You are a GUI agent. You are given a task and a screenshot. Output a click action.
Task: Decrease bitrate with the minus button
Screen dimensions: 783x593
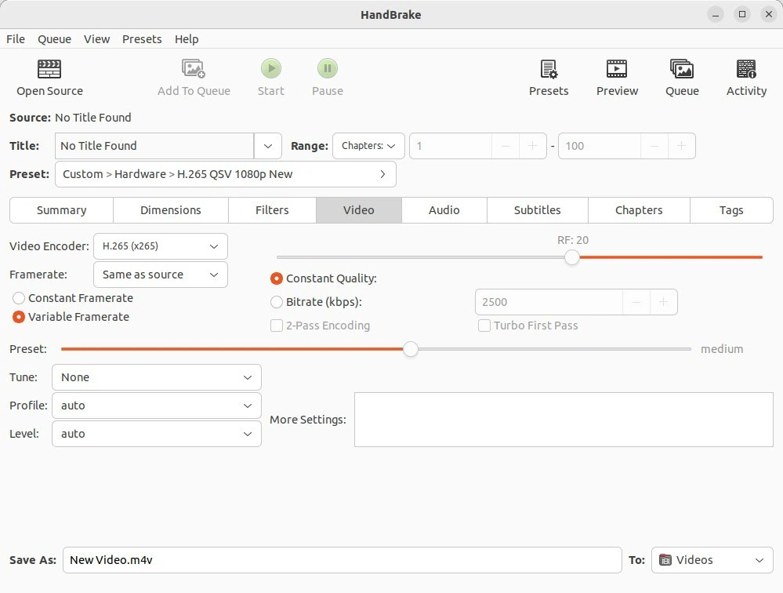click(x=636, y=302)
